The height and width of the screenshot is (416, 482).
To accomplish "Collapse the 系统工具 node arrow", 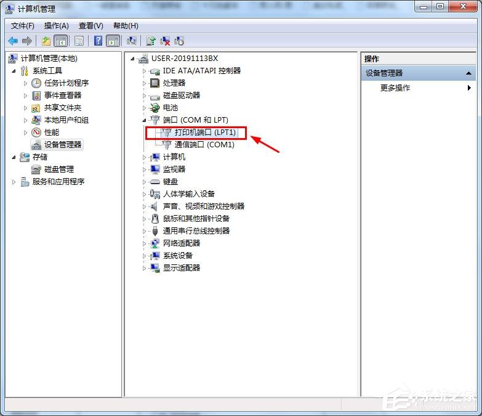I will [14, 71].
